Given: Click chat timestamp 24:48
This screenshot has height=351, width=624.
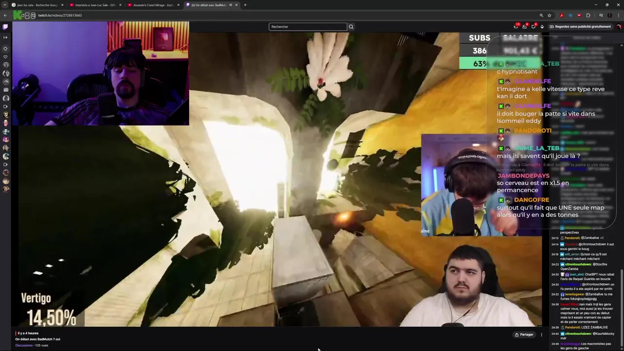Looking at the screenshot, I should pos(555,344).
